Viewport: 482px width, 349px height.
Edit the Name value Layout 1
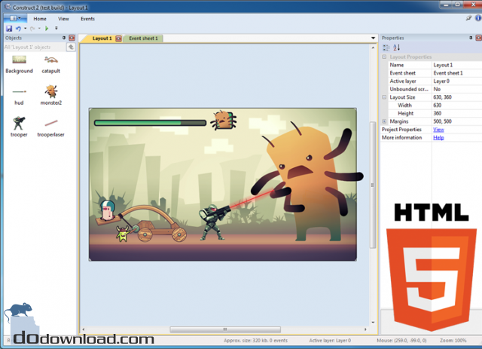pyautogui.click(x=457, y=65)
